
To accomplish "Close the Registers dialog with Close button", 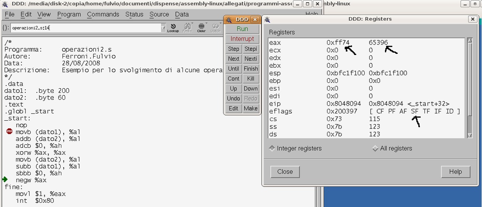I will pos(285,172).
